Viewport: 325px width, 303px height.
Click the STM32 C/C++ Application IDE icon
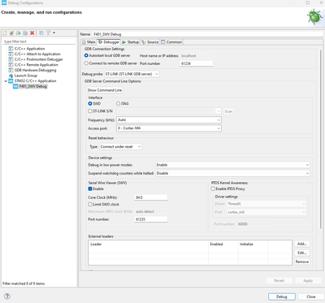tap(11, 81)
